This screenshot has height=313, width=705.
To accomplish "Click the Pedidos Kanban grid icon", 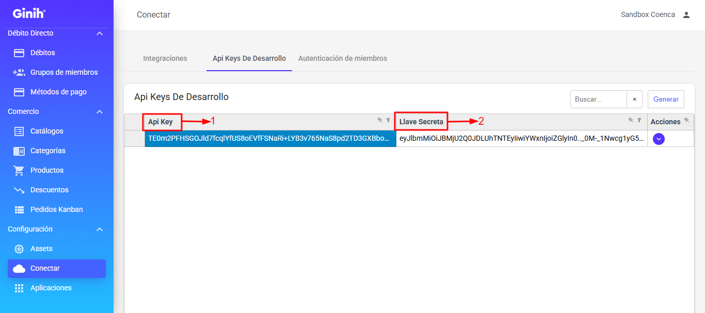I will (x=19, y=209).
